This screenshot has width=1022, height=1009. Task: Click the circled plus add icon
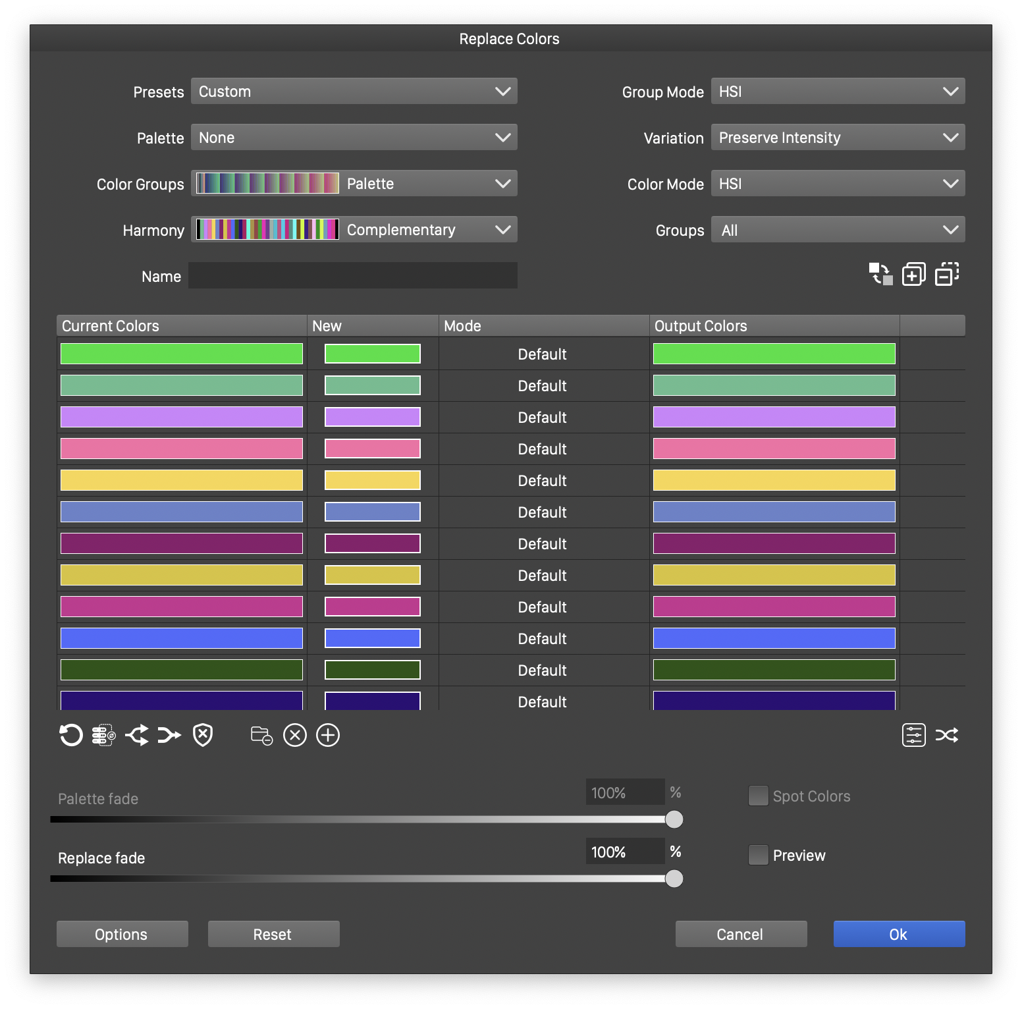coord(328,735)
